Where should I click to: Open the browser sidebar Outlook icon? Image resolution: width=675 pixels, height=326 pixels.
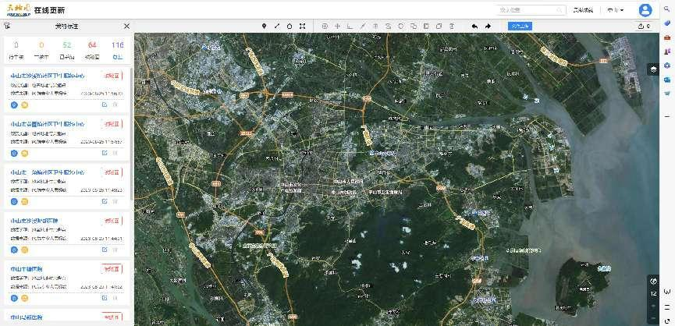pos(667,79)
